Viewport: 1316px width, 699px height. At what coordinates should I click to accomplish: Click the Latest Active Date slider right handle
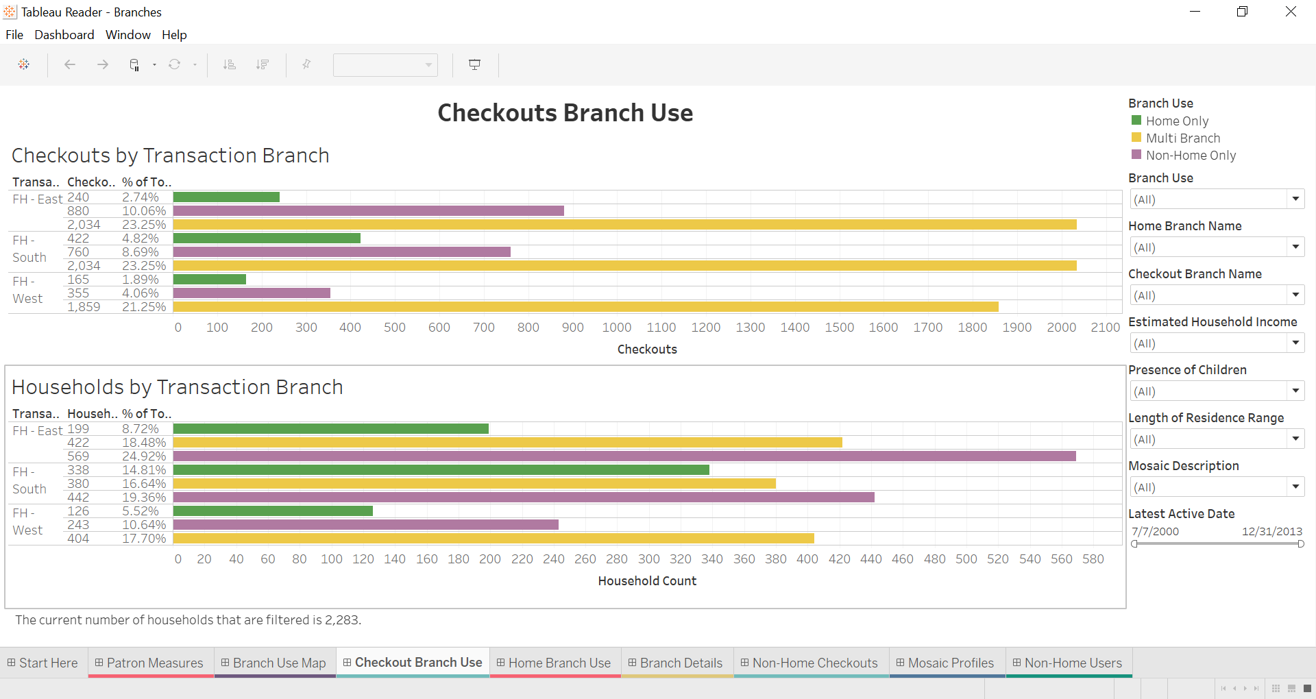click(1301, 544)
